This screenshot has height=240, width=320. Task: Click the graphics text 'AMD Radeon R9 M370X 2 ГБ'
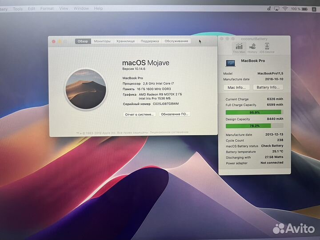pyautogui.click(x=160, y=95)
